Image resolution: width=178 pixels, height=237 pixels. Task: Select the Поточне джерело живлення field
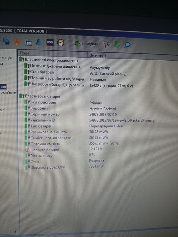click(x=52, y=66)
